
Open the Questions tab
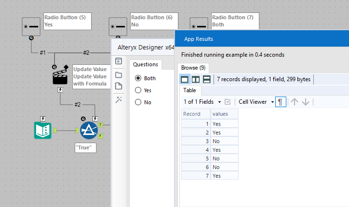click(x=146, y=64)
